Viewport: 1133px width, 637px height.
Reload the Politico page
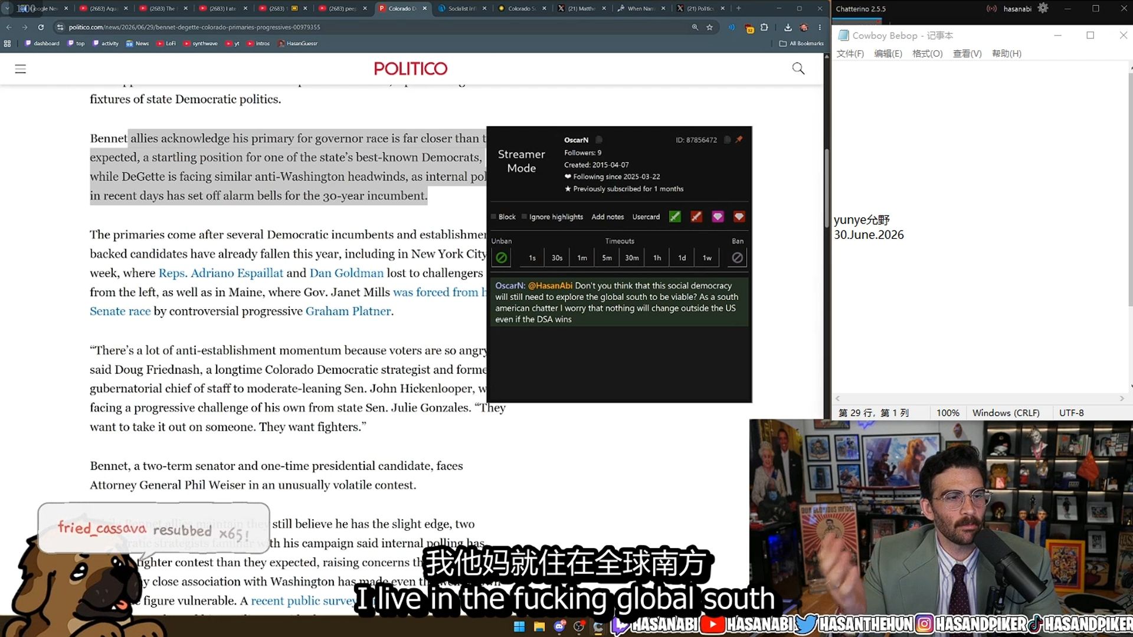coord(41,27)
